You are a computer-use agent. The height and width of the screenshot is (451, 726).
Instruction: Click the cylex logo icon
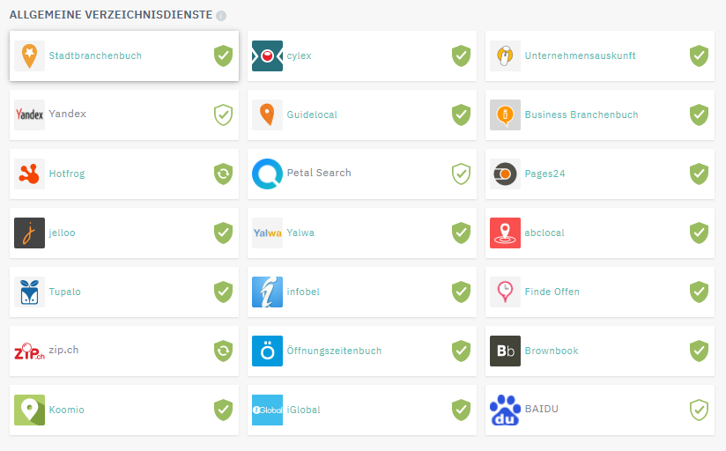267,56
